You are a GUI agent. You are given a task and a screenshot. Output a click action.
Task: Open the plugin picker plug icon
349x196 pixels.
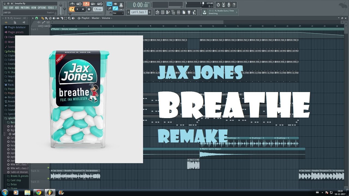click(189, 12)
